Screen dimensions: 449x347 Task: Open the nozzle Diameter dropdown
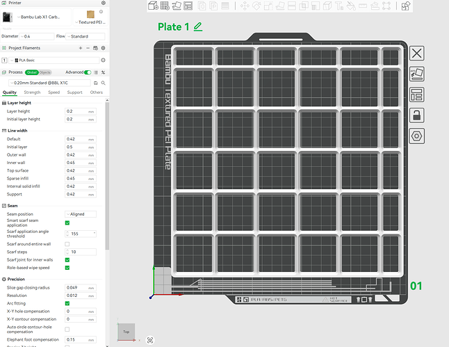coord(37,36)
